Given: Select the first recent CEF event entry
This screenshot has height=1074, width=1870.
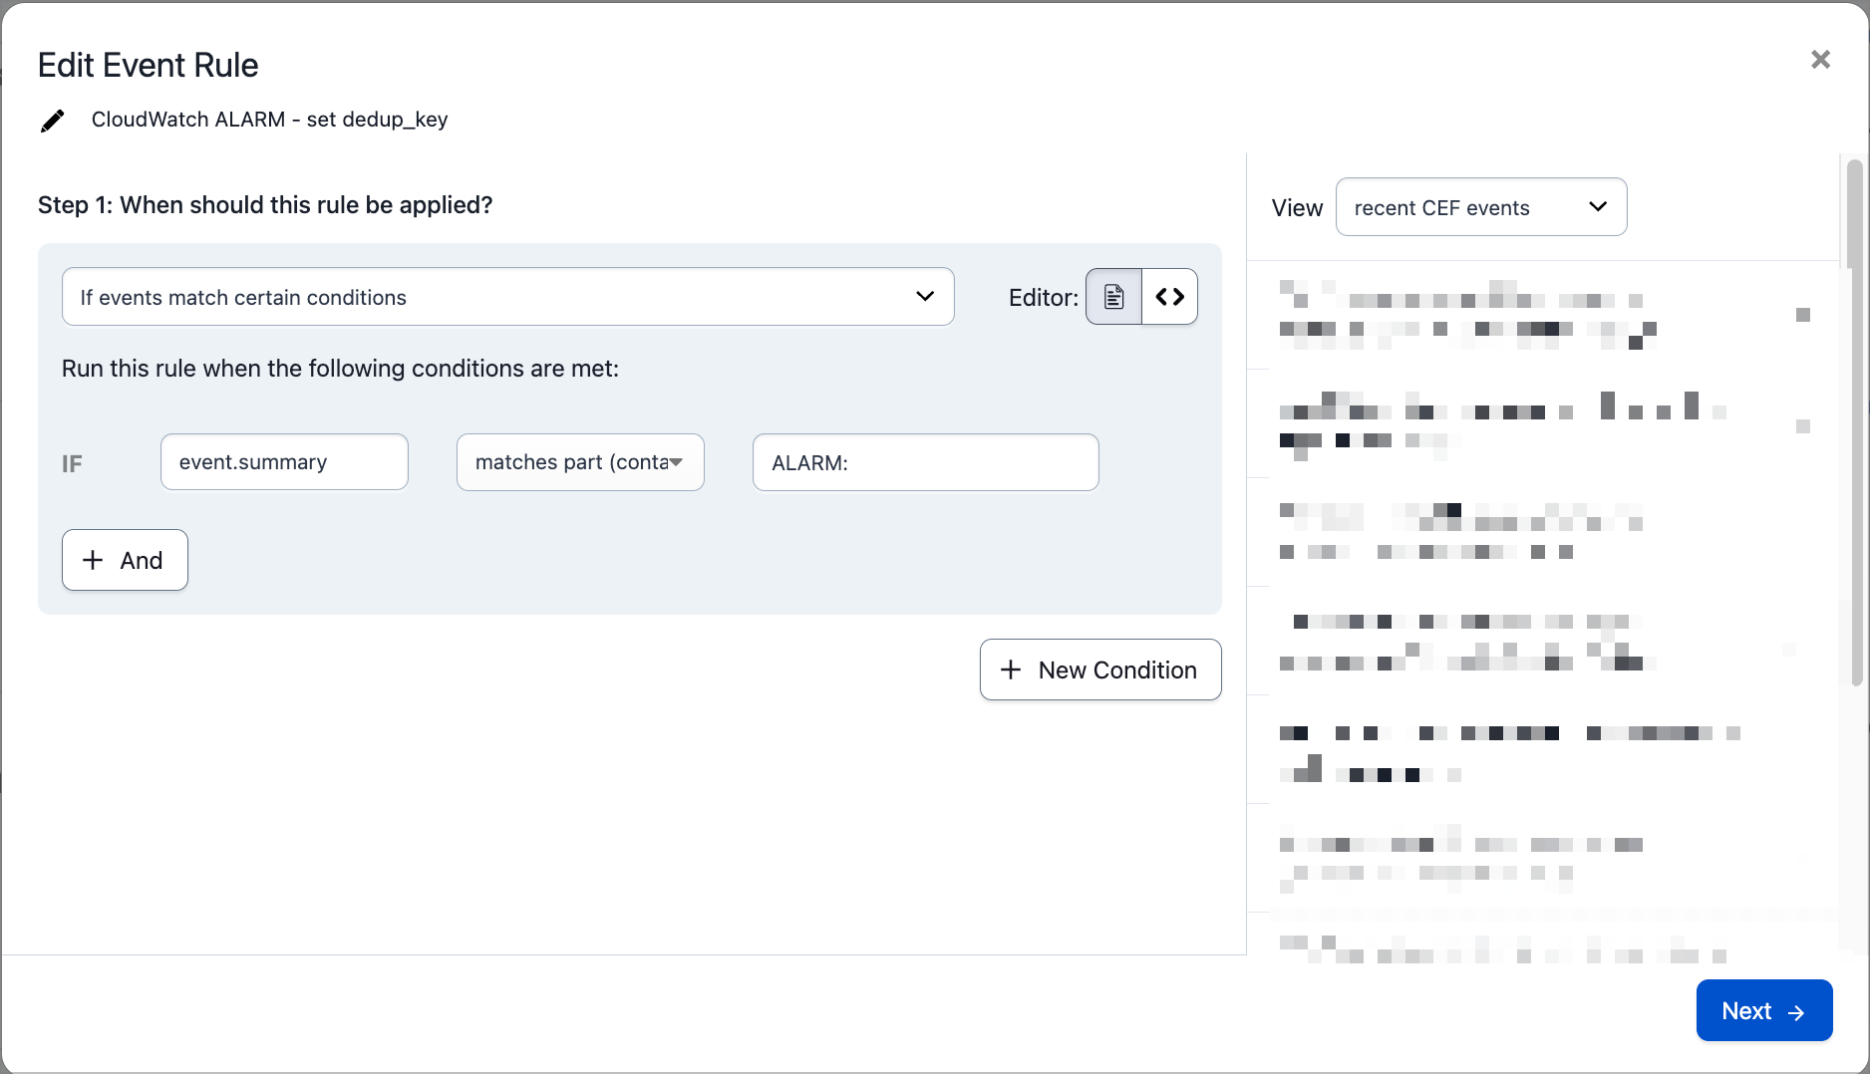Looking at the screenshot, I should point(1535,315).
